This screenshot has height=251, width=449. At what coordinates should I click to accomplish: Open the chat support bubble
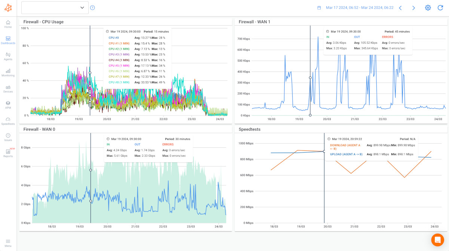point(437,240)
